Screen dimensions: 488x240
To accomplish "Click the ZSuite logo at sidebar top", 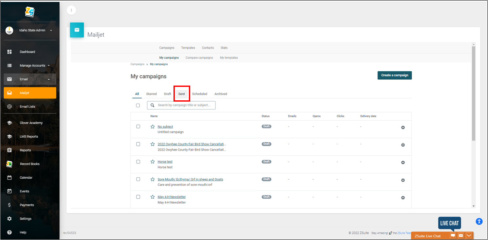I will 30,12.
